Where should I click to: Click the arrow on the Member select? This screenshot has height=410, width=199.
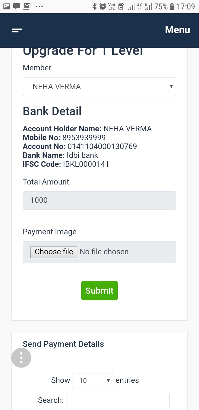pos(171,86)
